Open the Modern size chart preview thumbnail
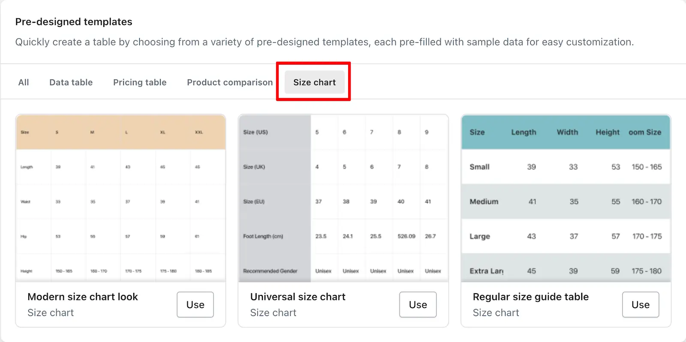Image resolution: width=686 pixels, height=342 pixels. pos(120,198)
